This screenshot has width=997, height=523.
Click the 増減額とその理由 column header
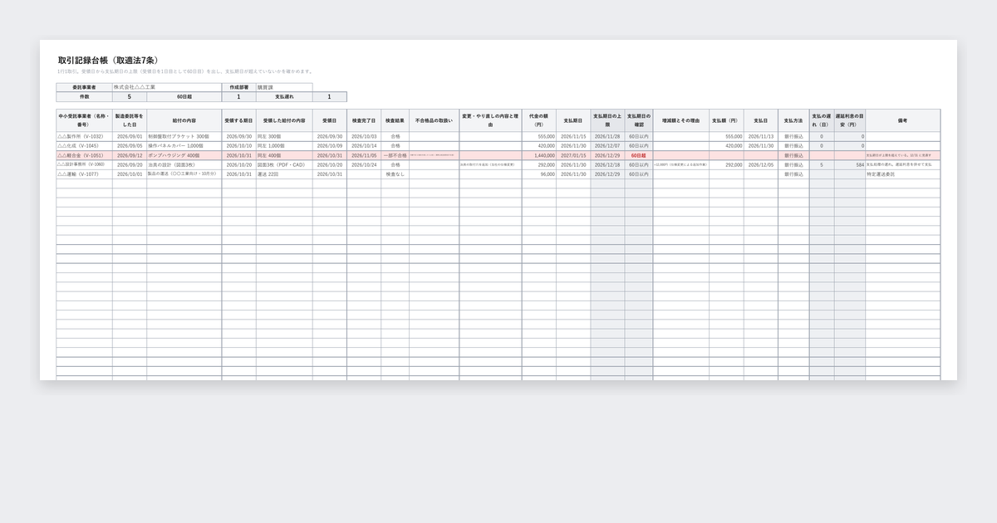click(x=681, y=120)
